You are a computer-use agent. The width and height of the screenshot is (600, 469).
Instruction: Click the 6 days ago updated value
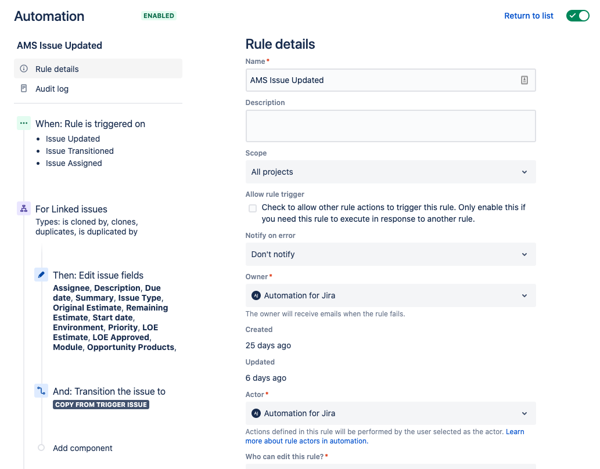(266, 378)
